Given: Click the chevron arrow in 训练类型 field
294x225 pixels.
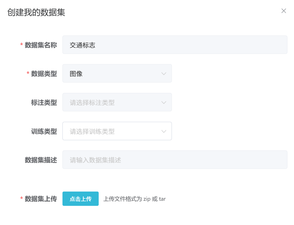Looking at the screenshot, I should click(x=164, y=132).
